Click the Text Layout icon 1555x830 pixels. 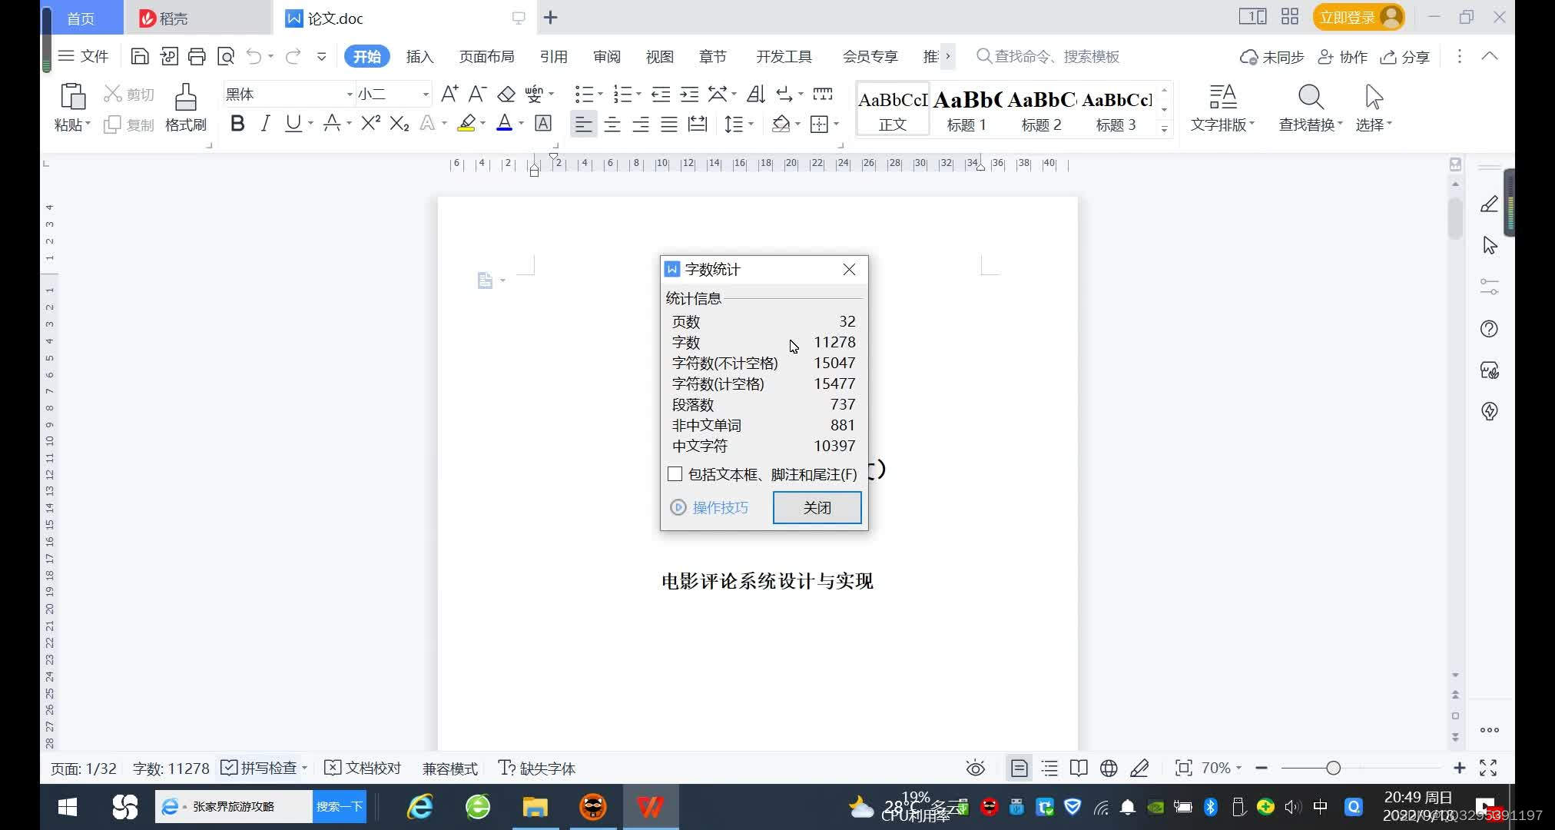click(1222, 98)
